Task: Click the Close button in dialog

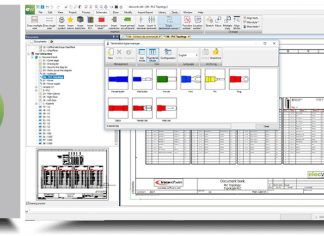Action: pos(266,126)
